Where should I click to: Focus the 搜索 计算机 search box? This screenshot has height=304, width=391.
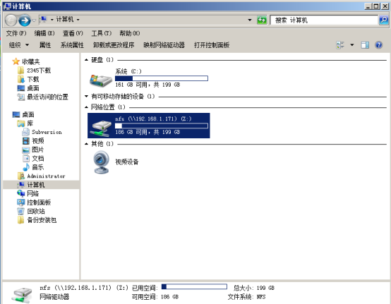[324, 20]
